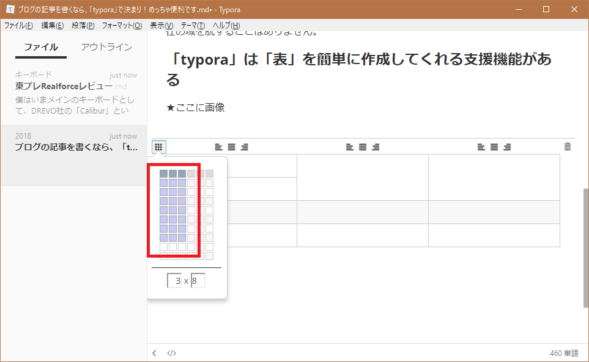Switch to the アウトライン sidebar tab

click(106, 47)
